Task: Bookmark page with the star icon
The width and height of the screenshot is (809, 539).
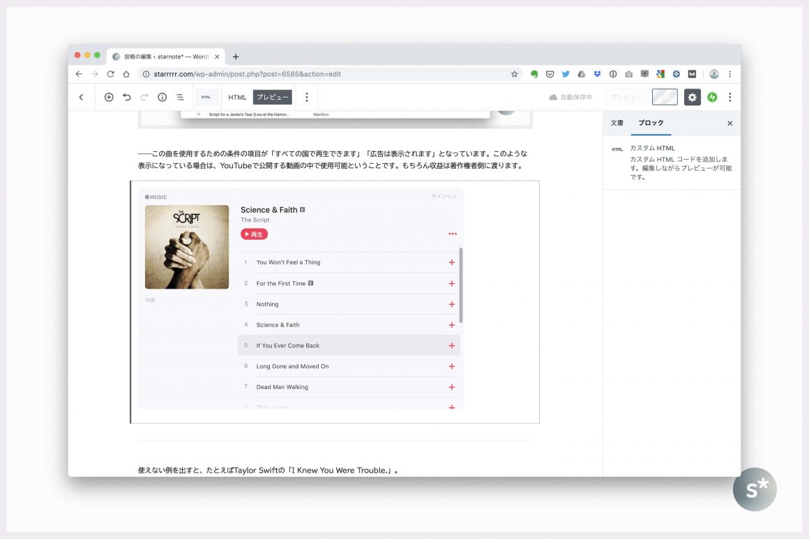Action: pyautogui.click(x=515, y=74)
